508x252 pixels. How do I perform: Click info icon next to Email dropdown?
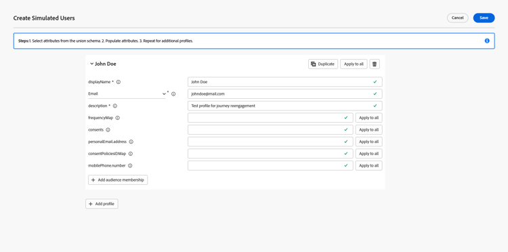[173, 94]
